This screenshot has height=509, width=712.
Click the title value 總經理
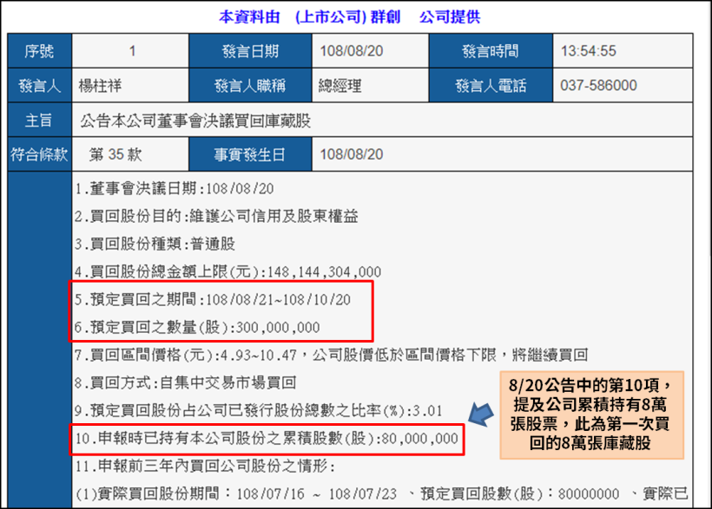340,85
